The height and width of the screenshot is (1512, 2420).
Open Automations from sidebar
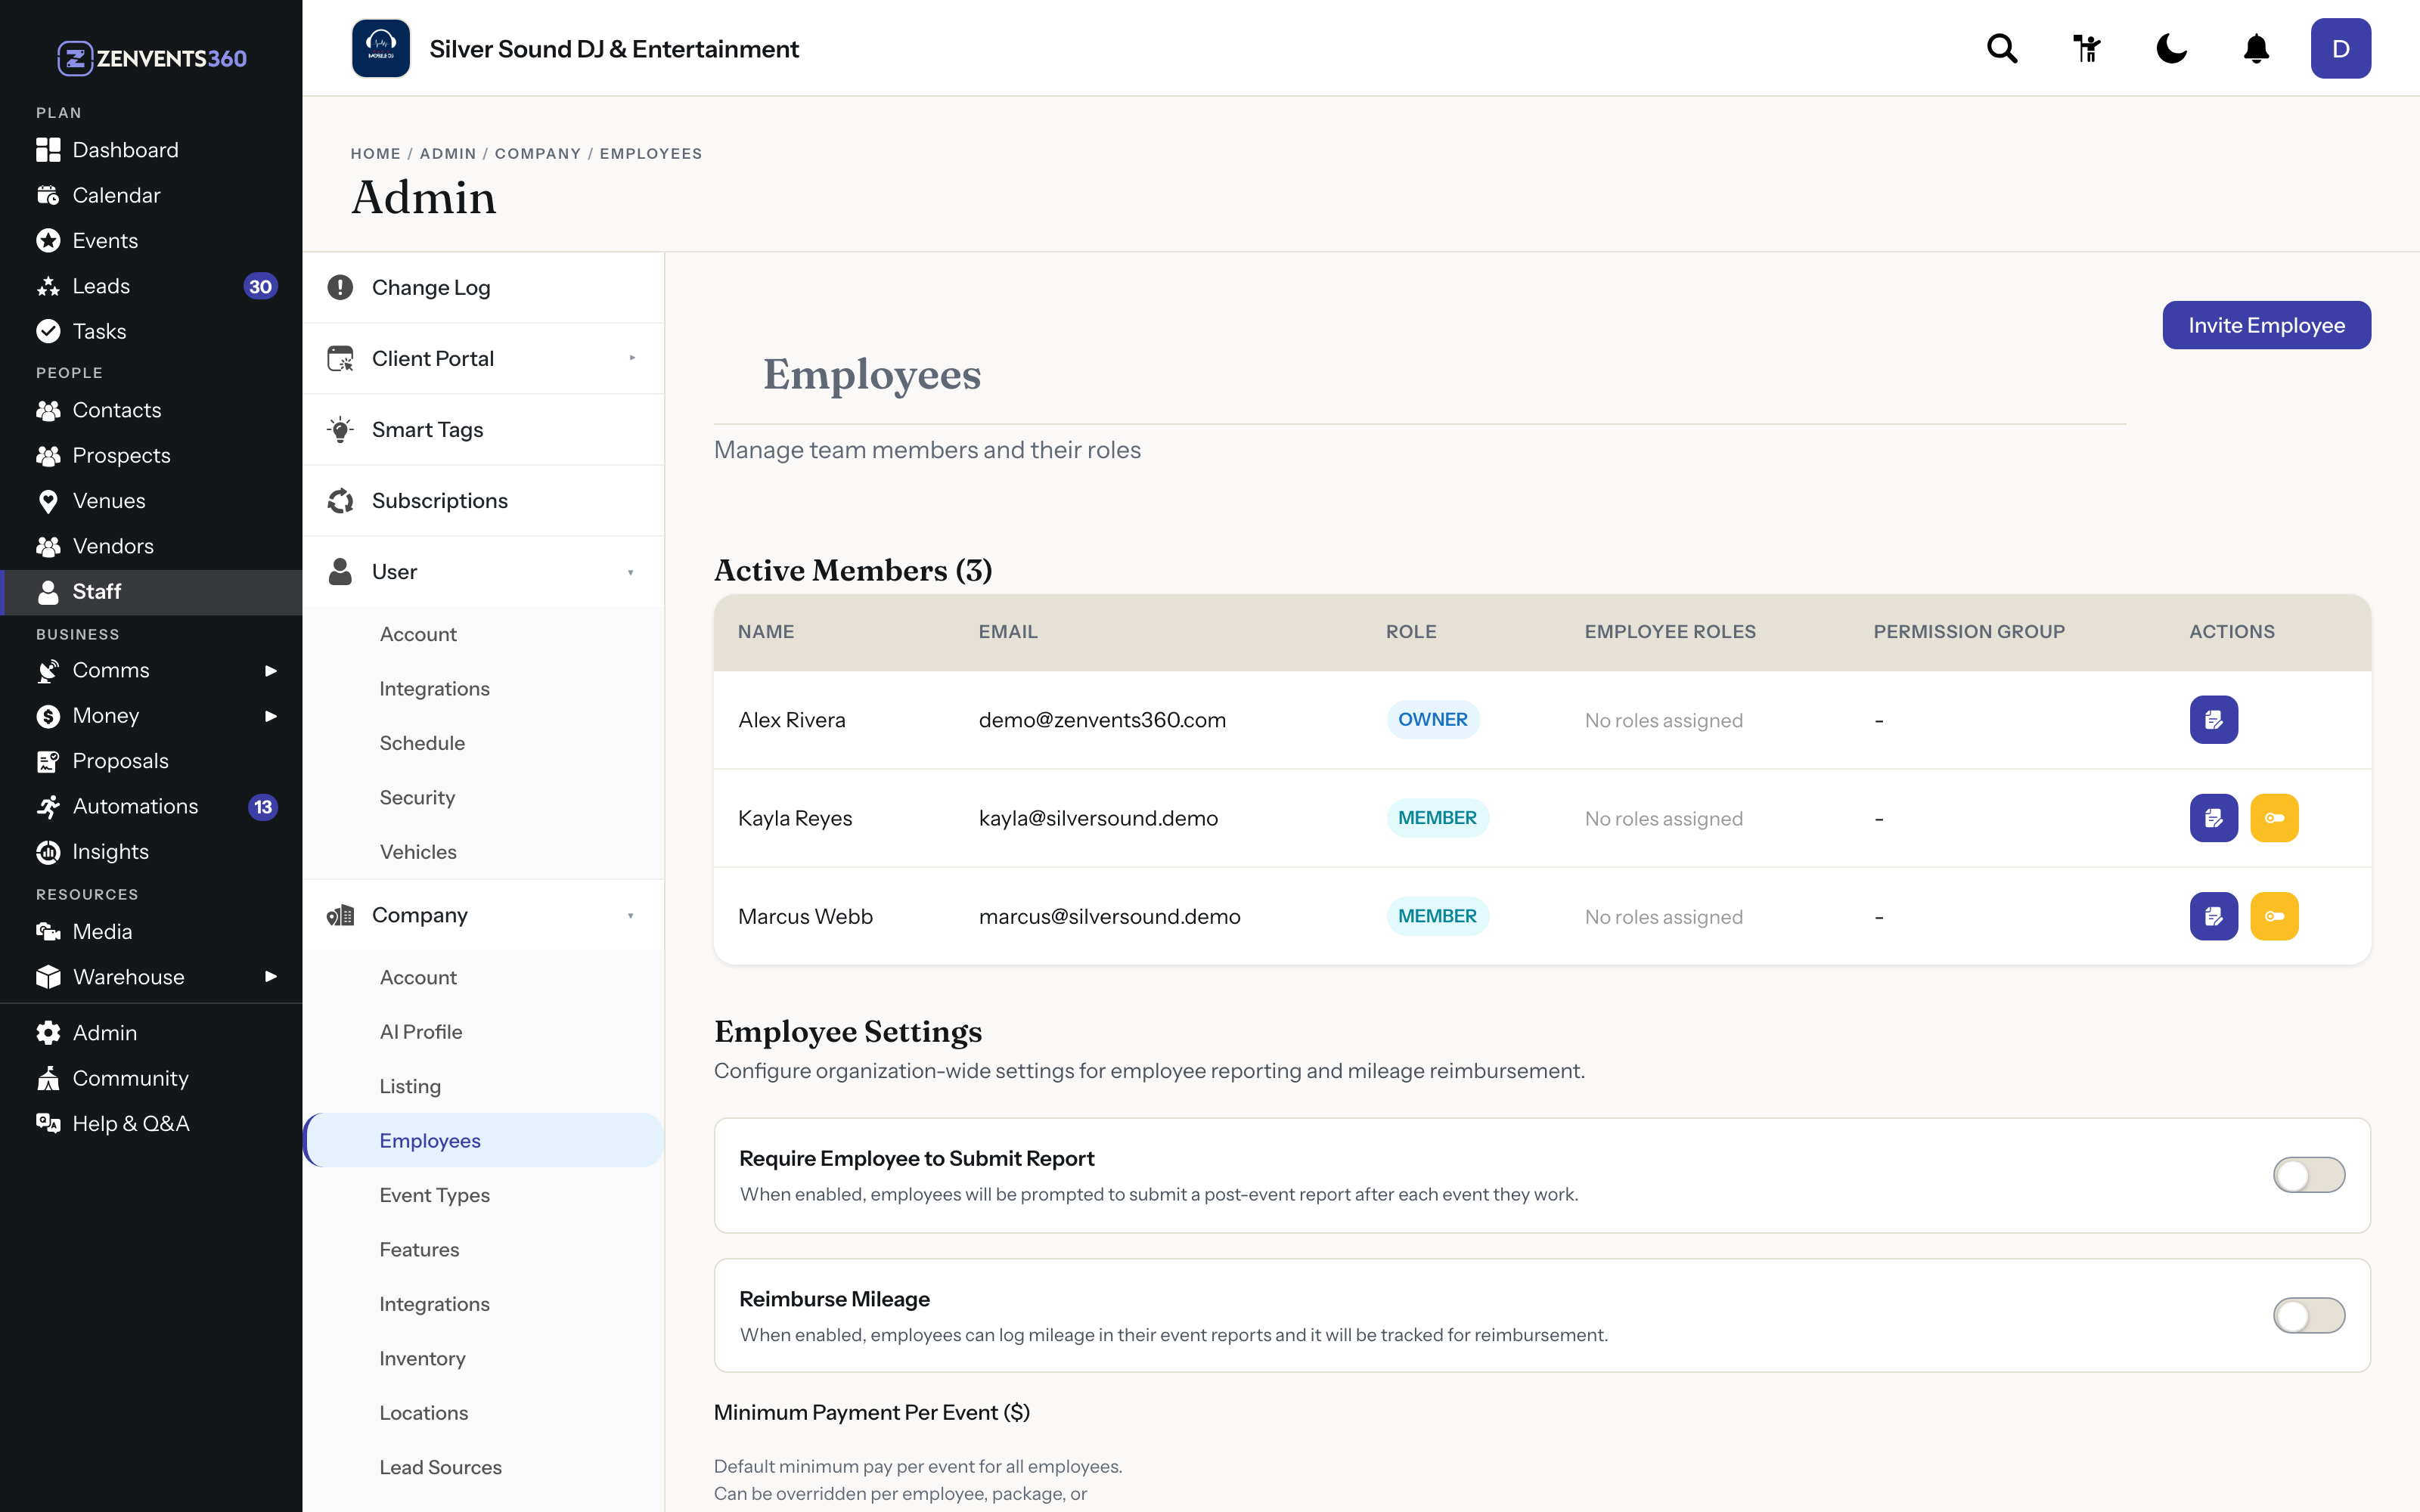151,806
